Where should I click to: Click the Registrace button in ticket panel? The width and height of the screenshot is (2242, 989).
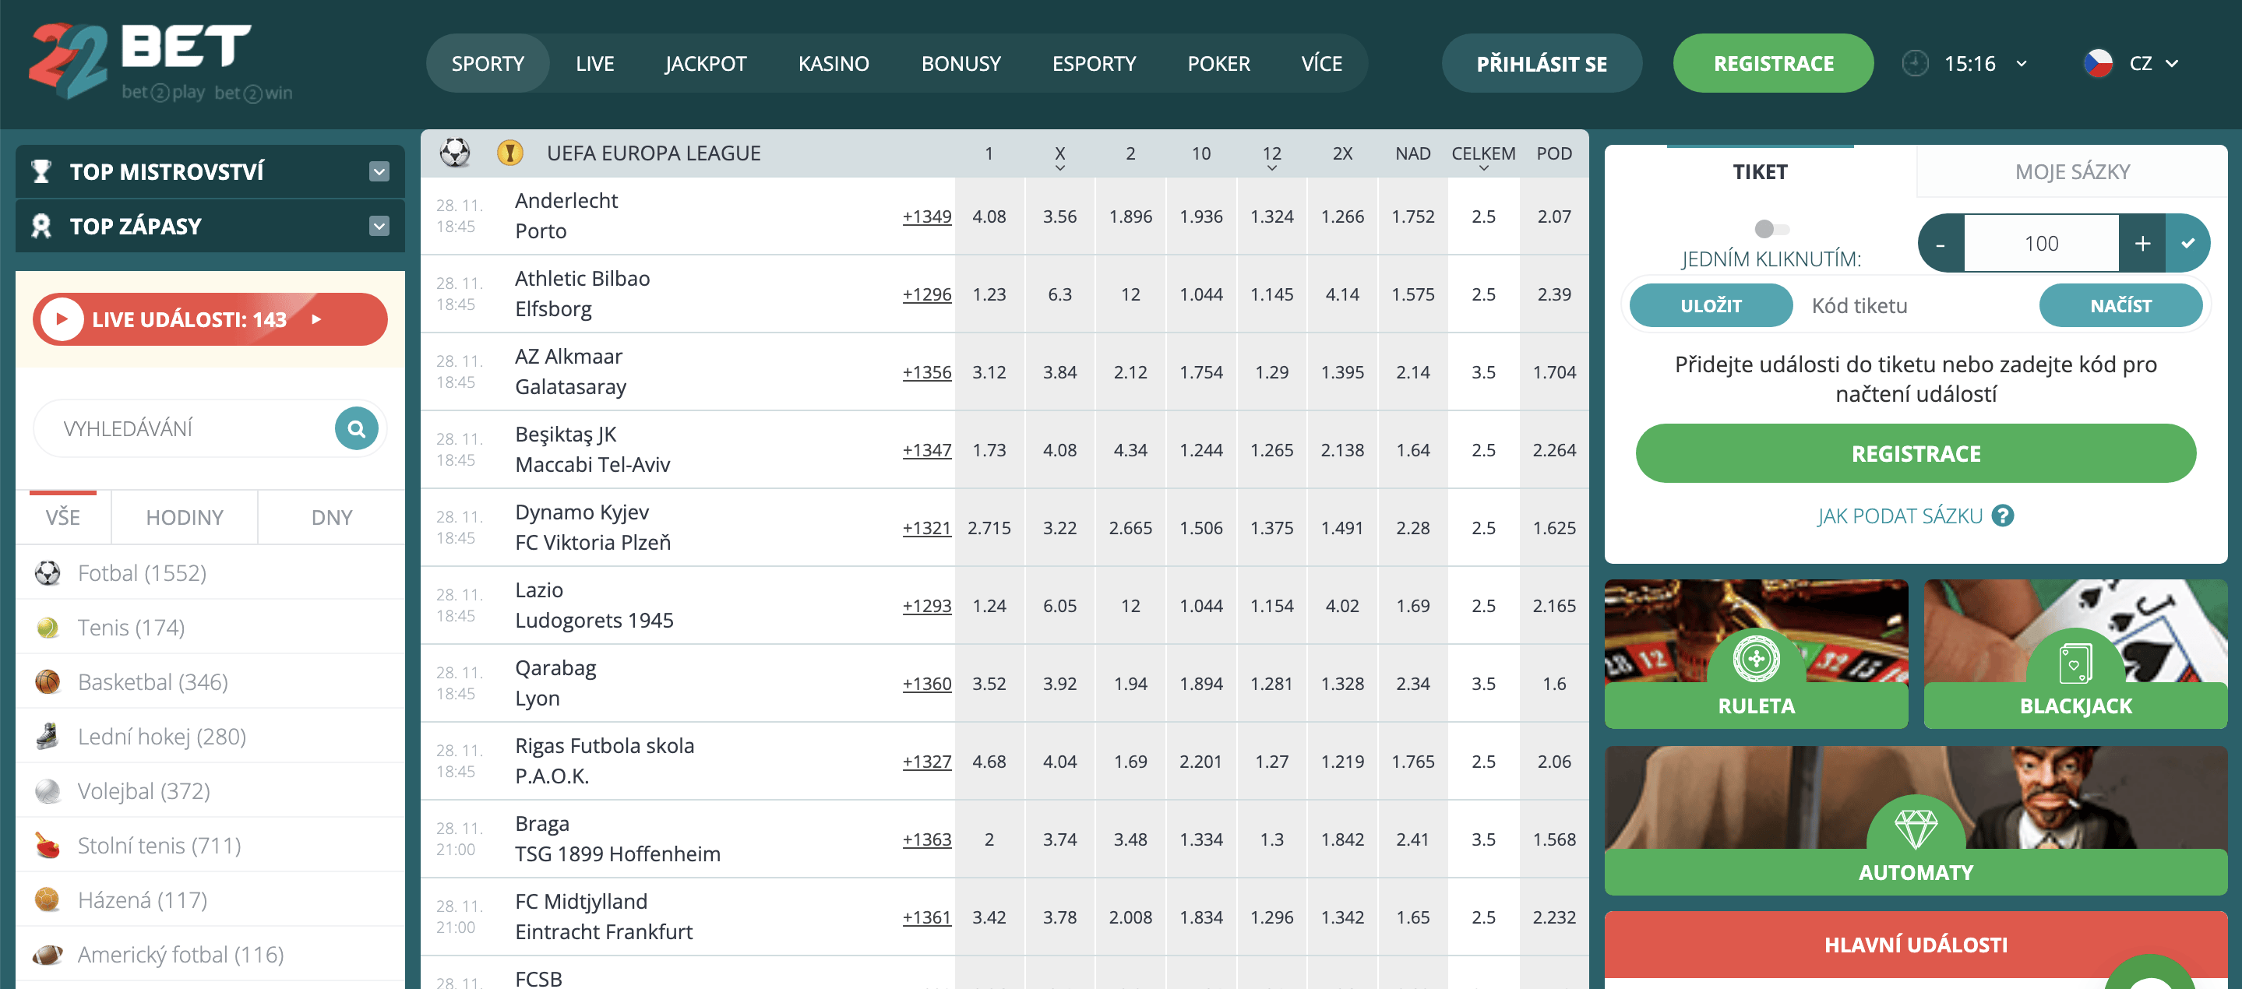pos(1915,453)
